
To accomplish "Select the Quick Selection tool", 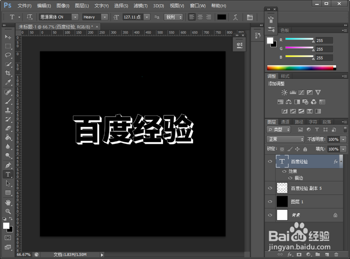I will (8, 64).
